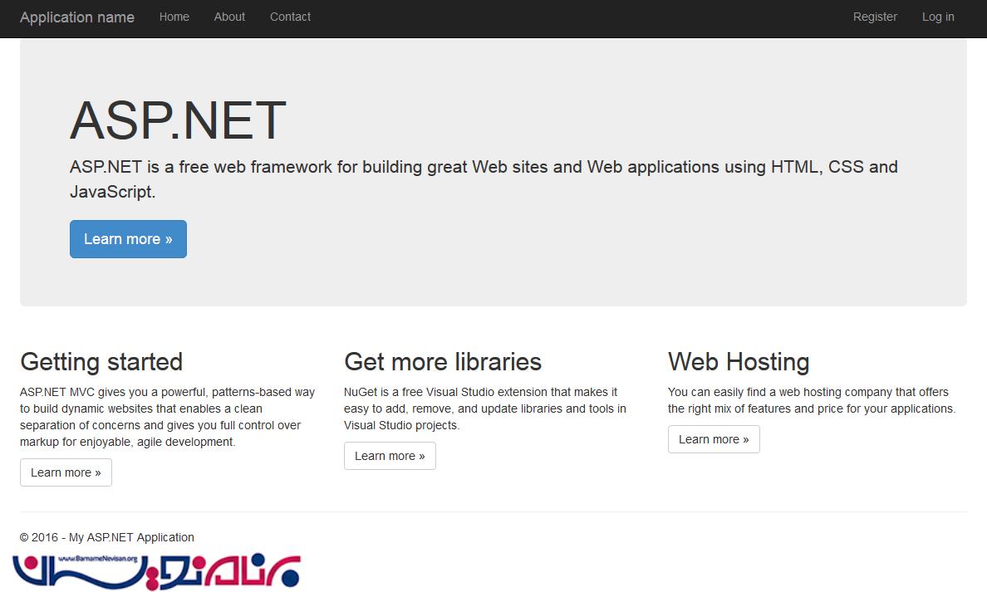The image size is (987, 592).
Task: Click the 2016 copyright footer text
Action: [107, 537]
